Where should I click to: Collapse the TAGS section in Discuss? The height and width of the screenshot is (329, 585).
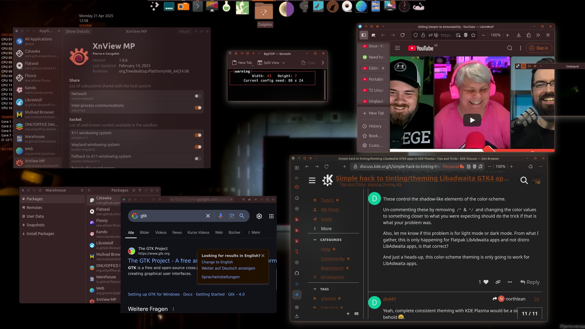click(x=315, y=289)
